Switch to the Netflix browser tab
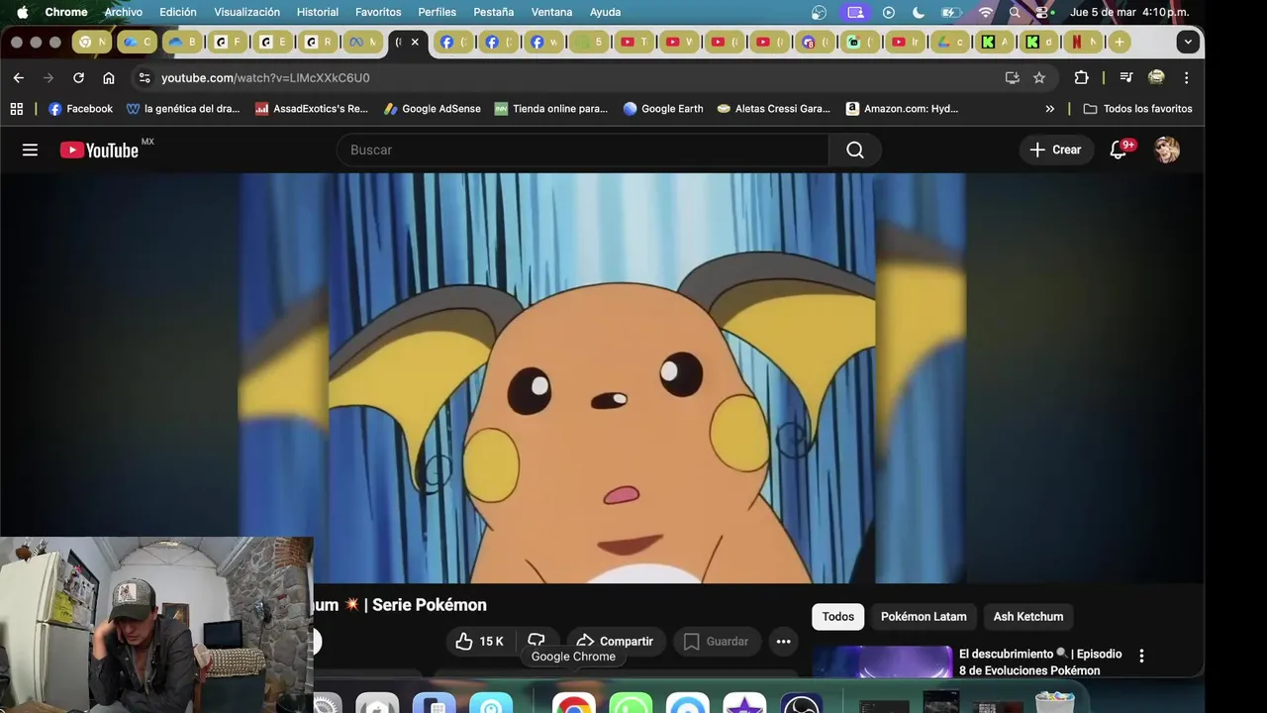This screenshot has height=713, width=1267. (x=1084, y=42)
